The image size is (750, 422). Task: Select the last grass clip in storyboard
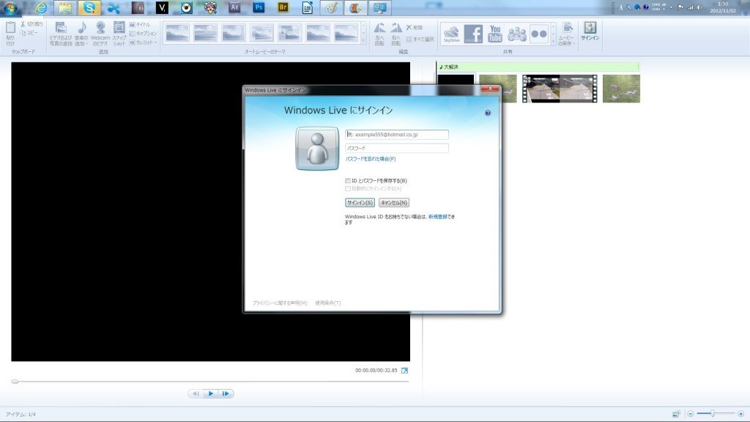(x=621, y=88)
